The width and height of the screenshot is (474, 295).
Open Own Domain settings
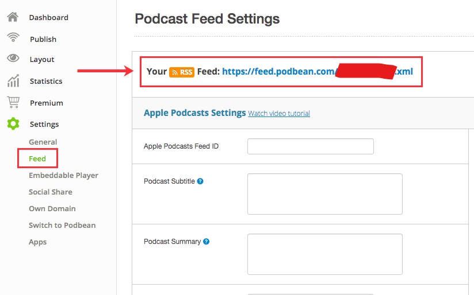pyautogui.click(x=52, y=209)
